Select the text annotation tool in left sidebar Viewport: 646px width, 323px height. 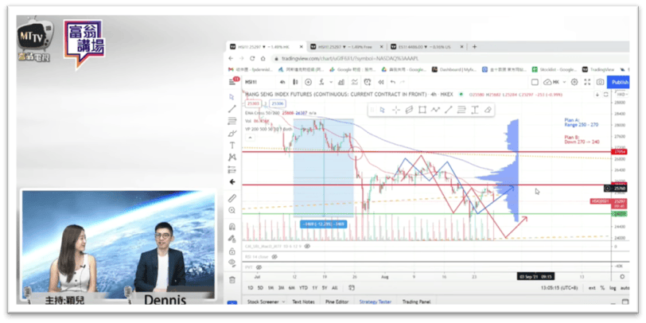[232, 146]
